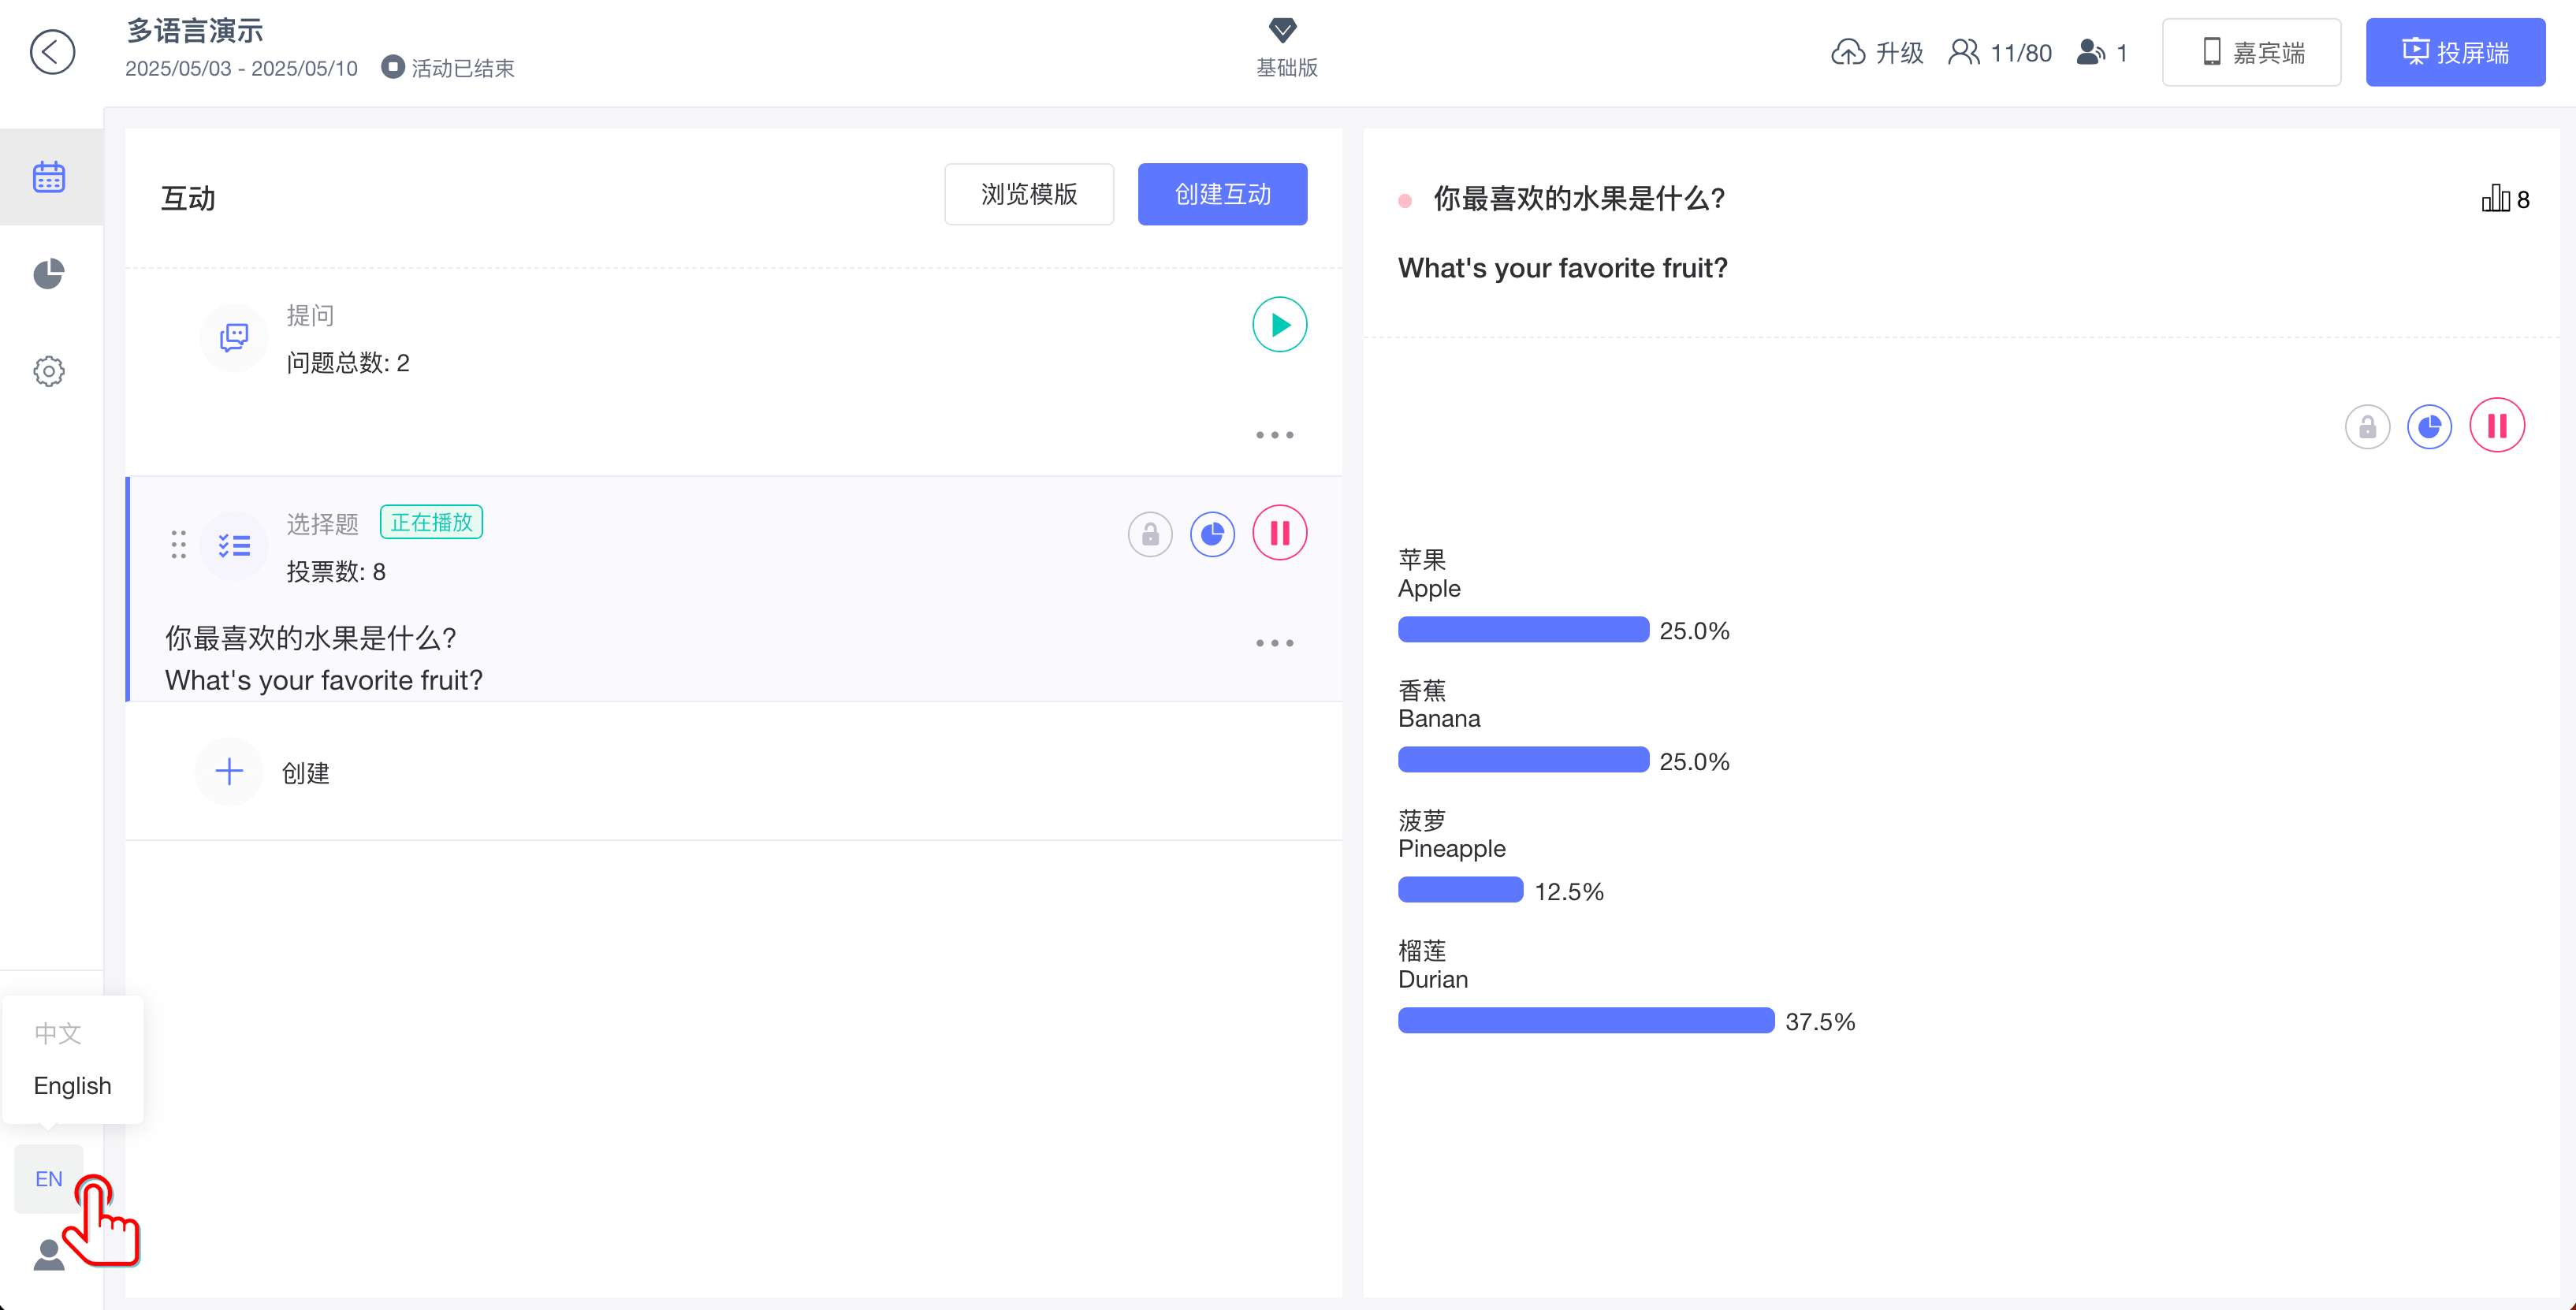Screen dimensions: 2576x1310
Task: Start the 提问 Q&A with play button
Action: (1279, 325)
